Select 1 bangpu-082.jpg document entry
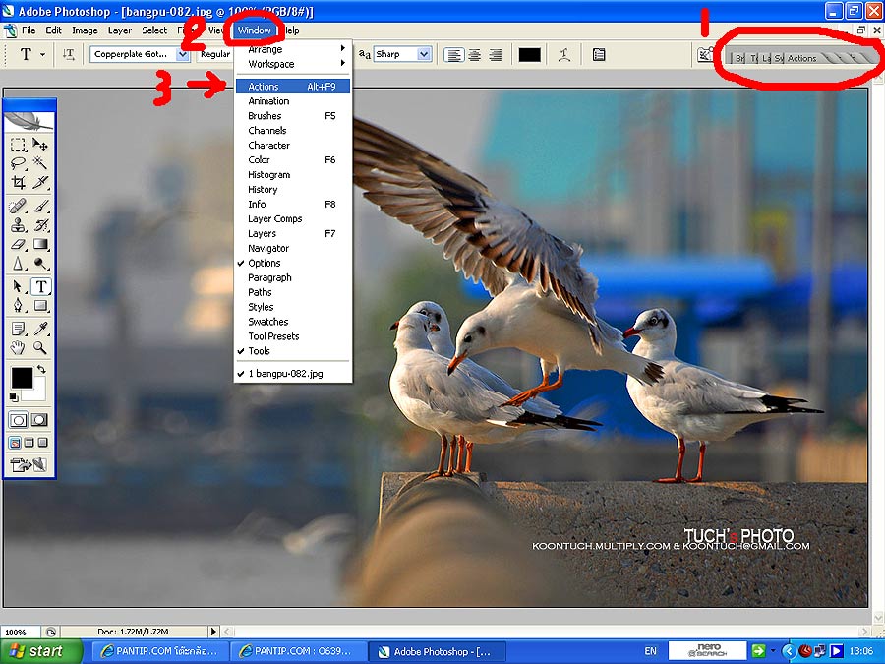885x664 pixels. [292, 374]
